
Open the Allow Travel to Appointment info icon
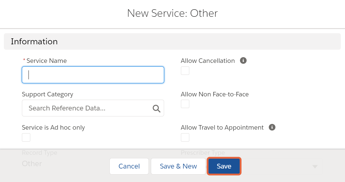[272, 127]
